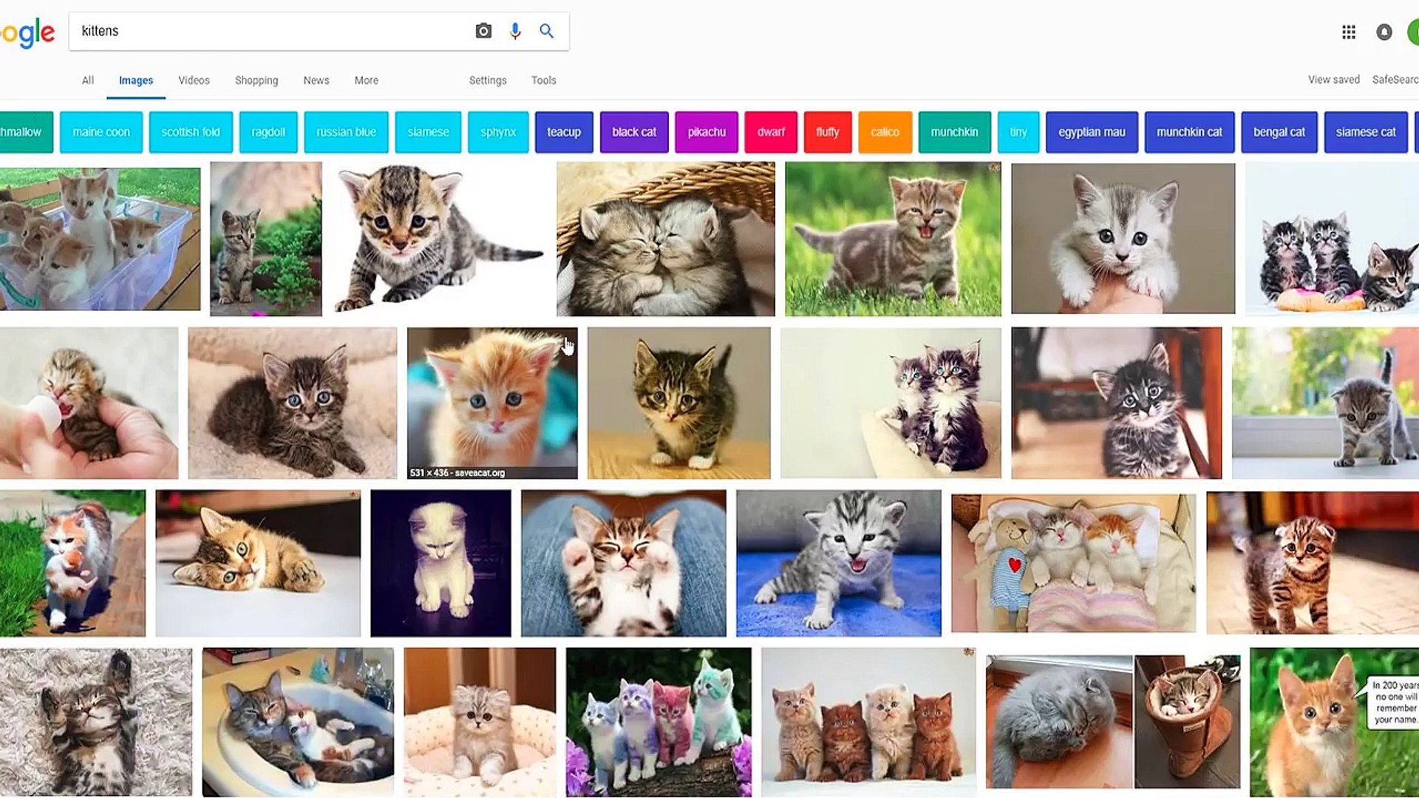
Task: Select the teacup kitten filter tag
Action: [565, 132]
